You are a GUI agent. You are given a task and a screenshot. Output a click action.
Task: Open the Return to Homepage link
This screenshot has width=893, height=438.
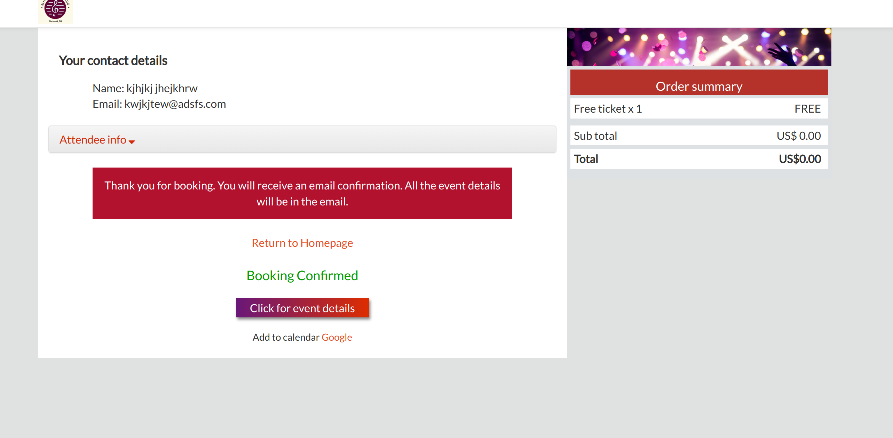point(302,243)
